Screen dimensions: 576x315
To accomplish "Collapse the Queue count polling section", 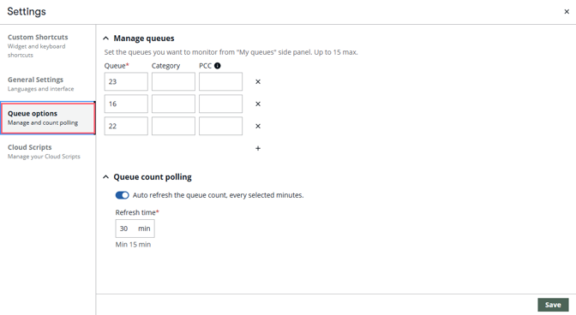I will [105, 176].
